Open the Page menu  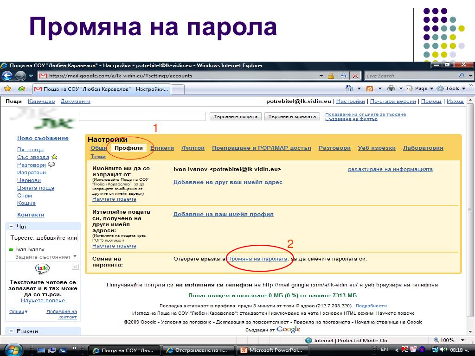(x=419, y=89)
